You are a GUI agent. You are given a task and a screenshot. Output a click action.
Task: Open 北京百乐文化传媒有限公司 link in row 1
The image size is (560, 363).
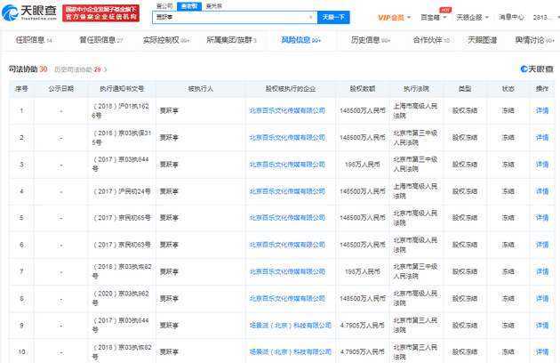coord(287,111)
